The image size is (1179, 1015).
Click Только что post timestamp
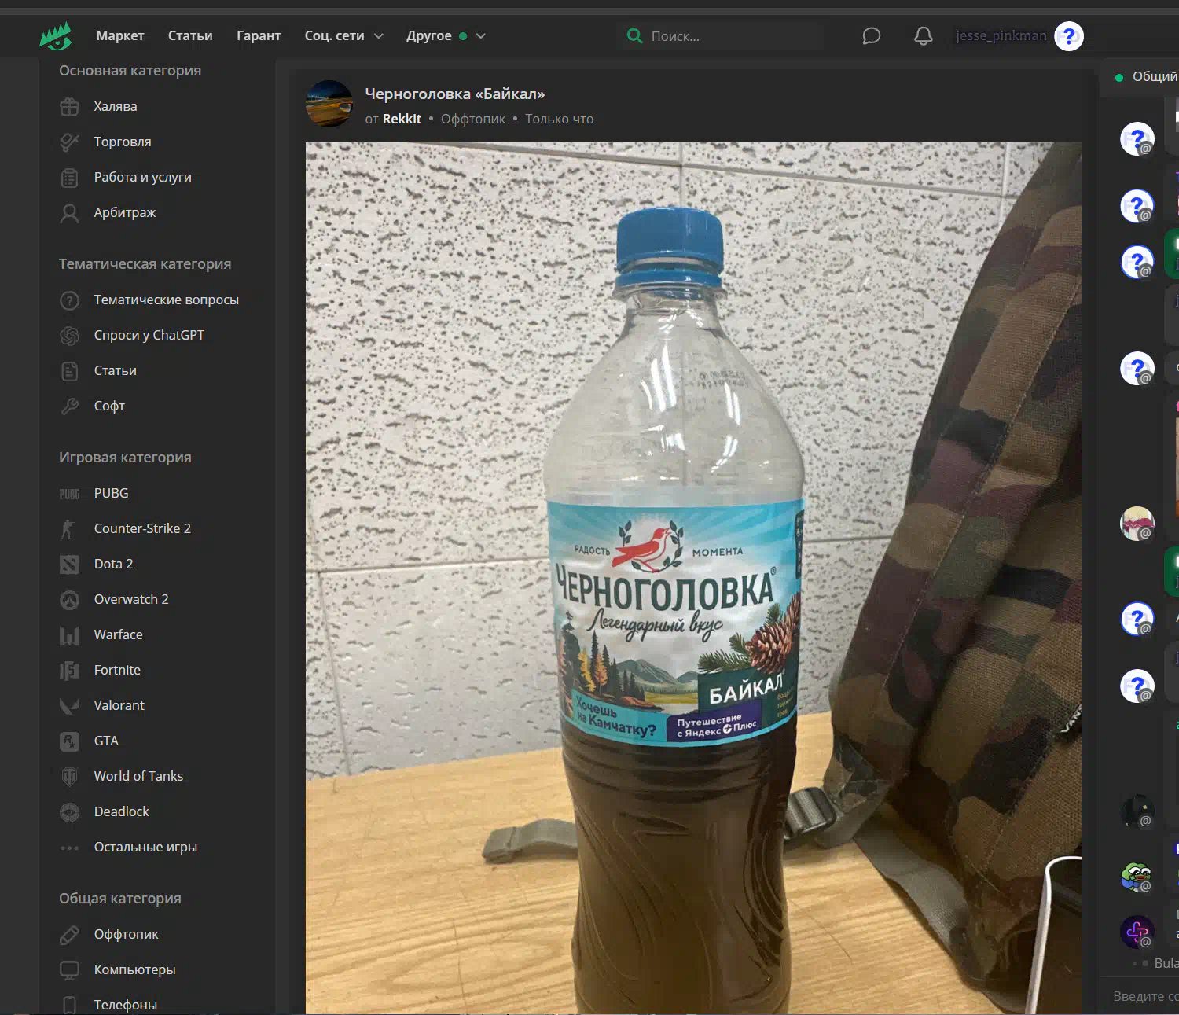click(x=559, y=119)
